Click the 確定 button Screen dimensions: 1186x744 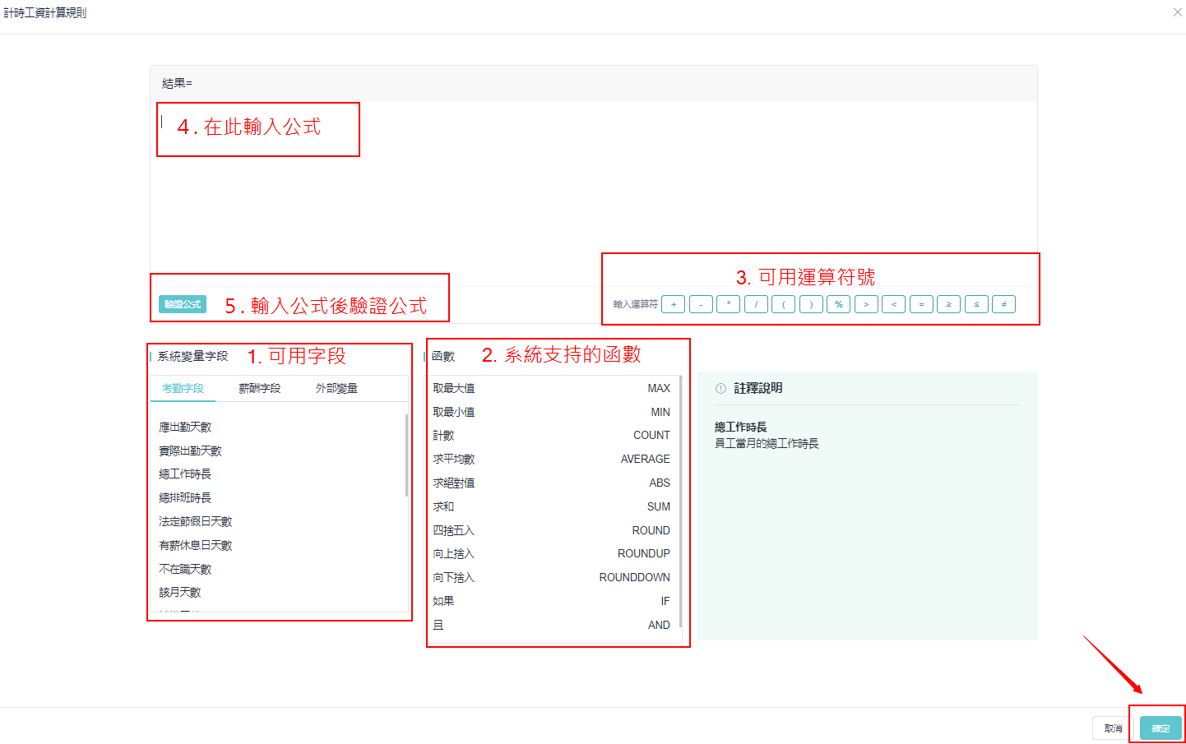pos(1161,728)
